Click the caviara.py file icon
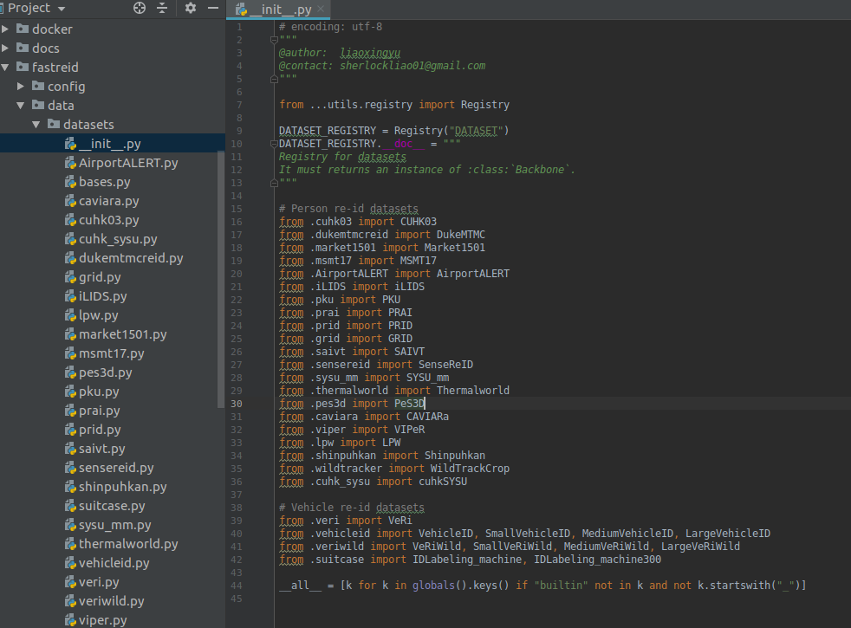 point(70,201)
